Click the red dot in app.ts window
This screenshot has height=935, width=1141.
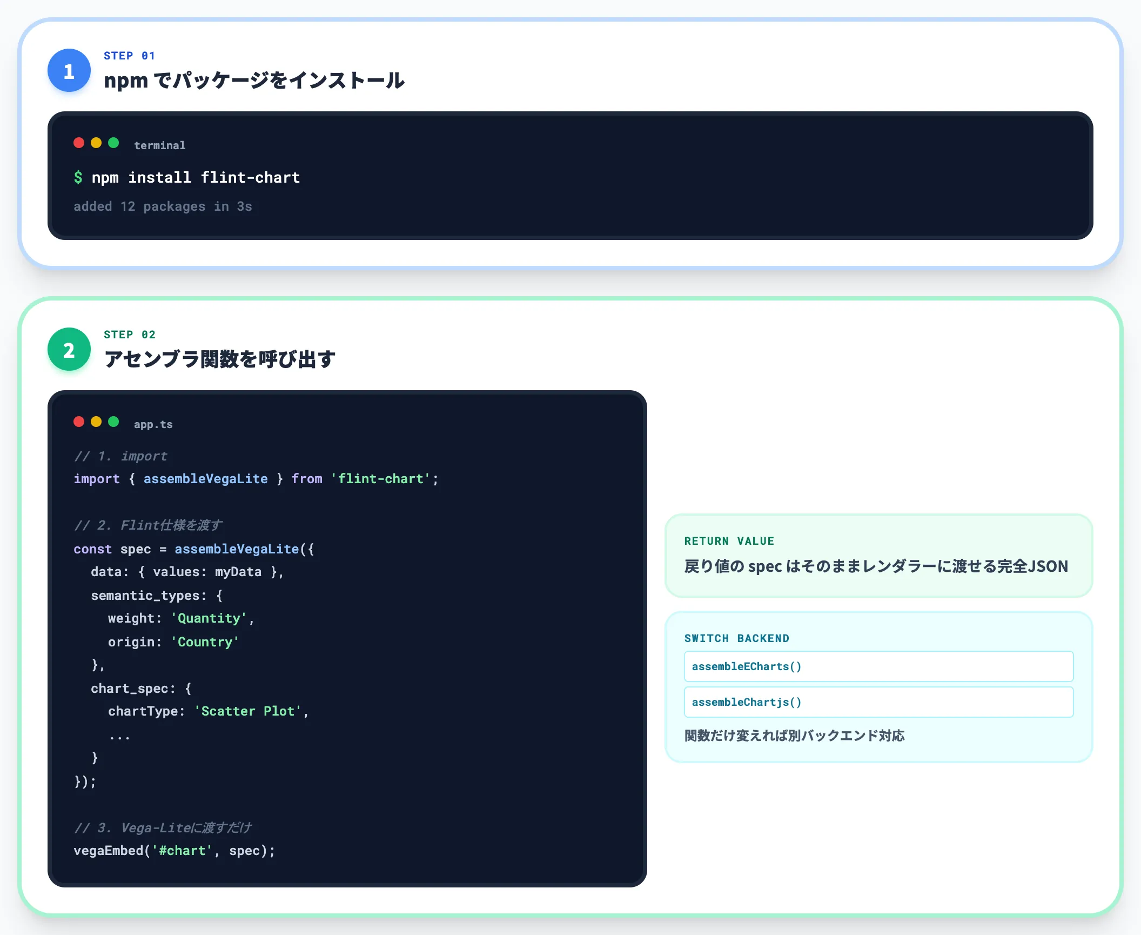[x=79, y=422]
